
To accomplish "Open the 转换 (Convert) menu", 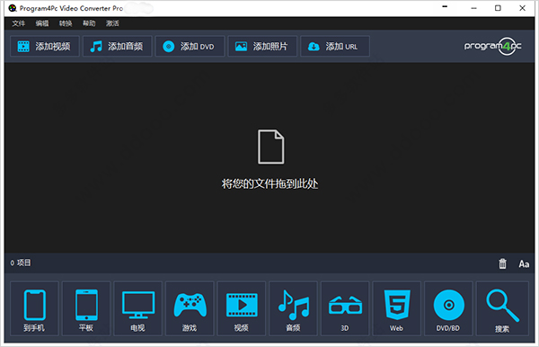I will [66, 23].
